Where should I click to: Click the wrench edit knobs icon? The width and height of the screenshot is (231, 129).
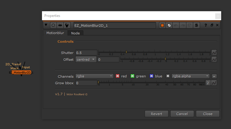67,25
